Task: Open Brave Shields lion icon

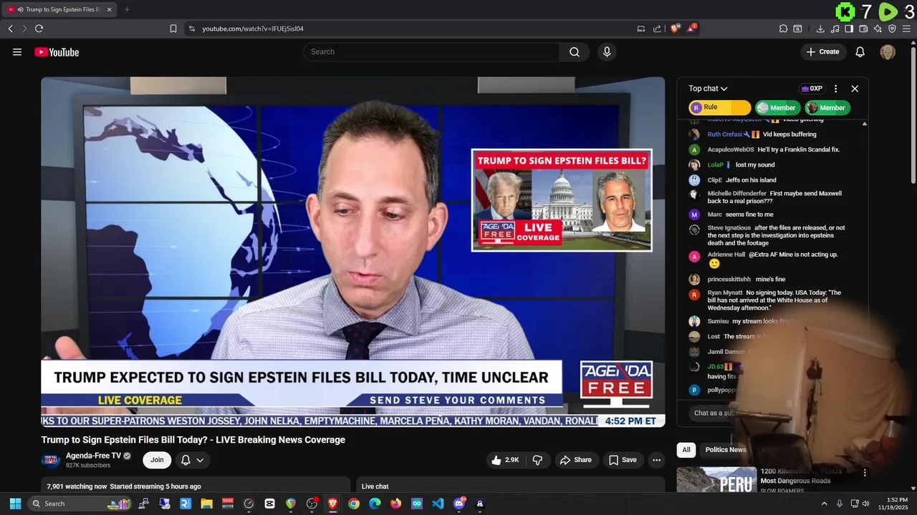Action: click(x=675, y=29)
